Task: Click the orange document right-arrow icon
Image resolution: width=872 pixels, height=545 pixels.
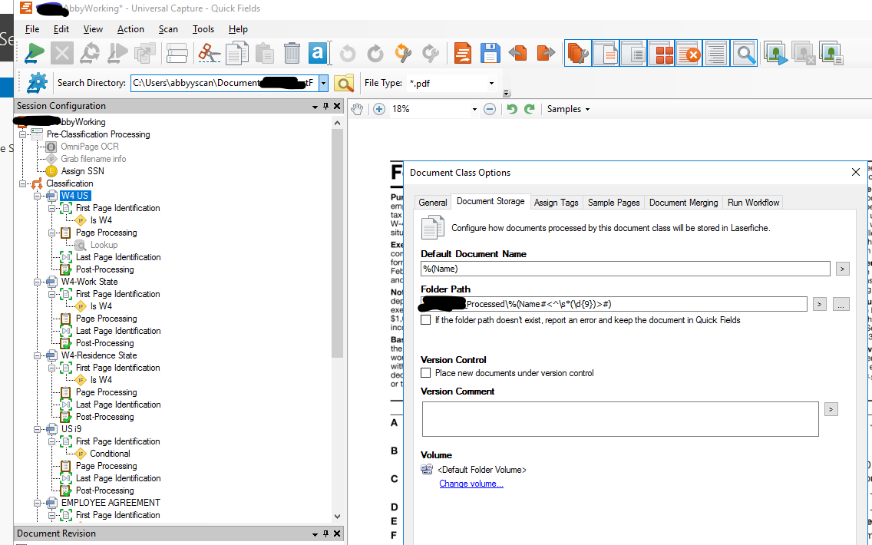Action: (x=546, y=54)
